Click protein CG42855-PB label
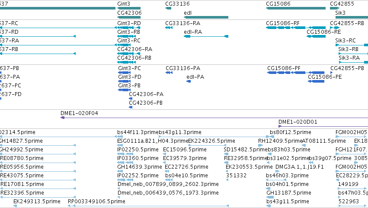 click(347, 68)
